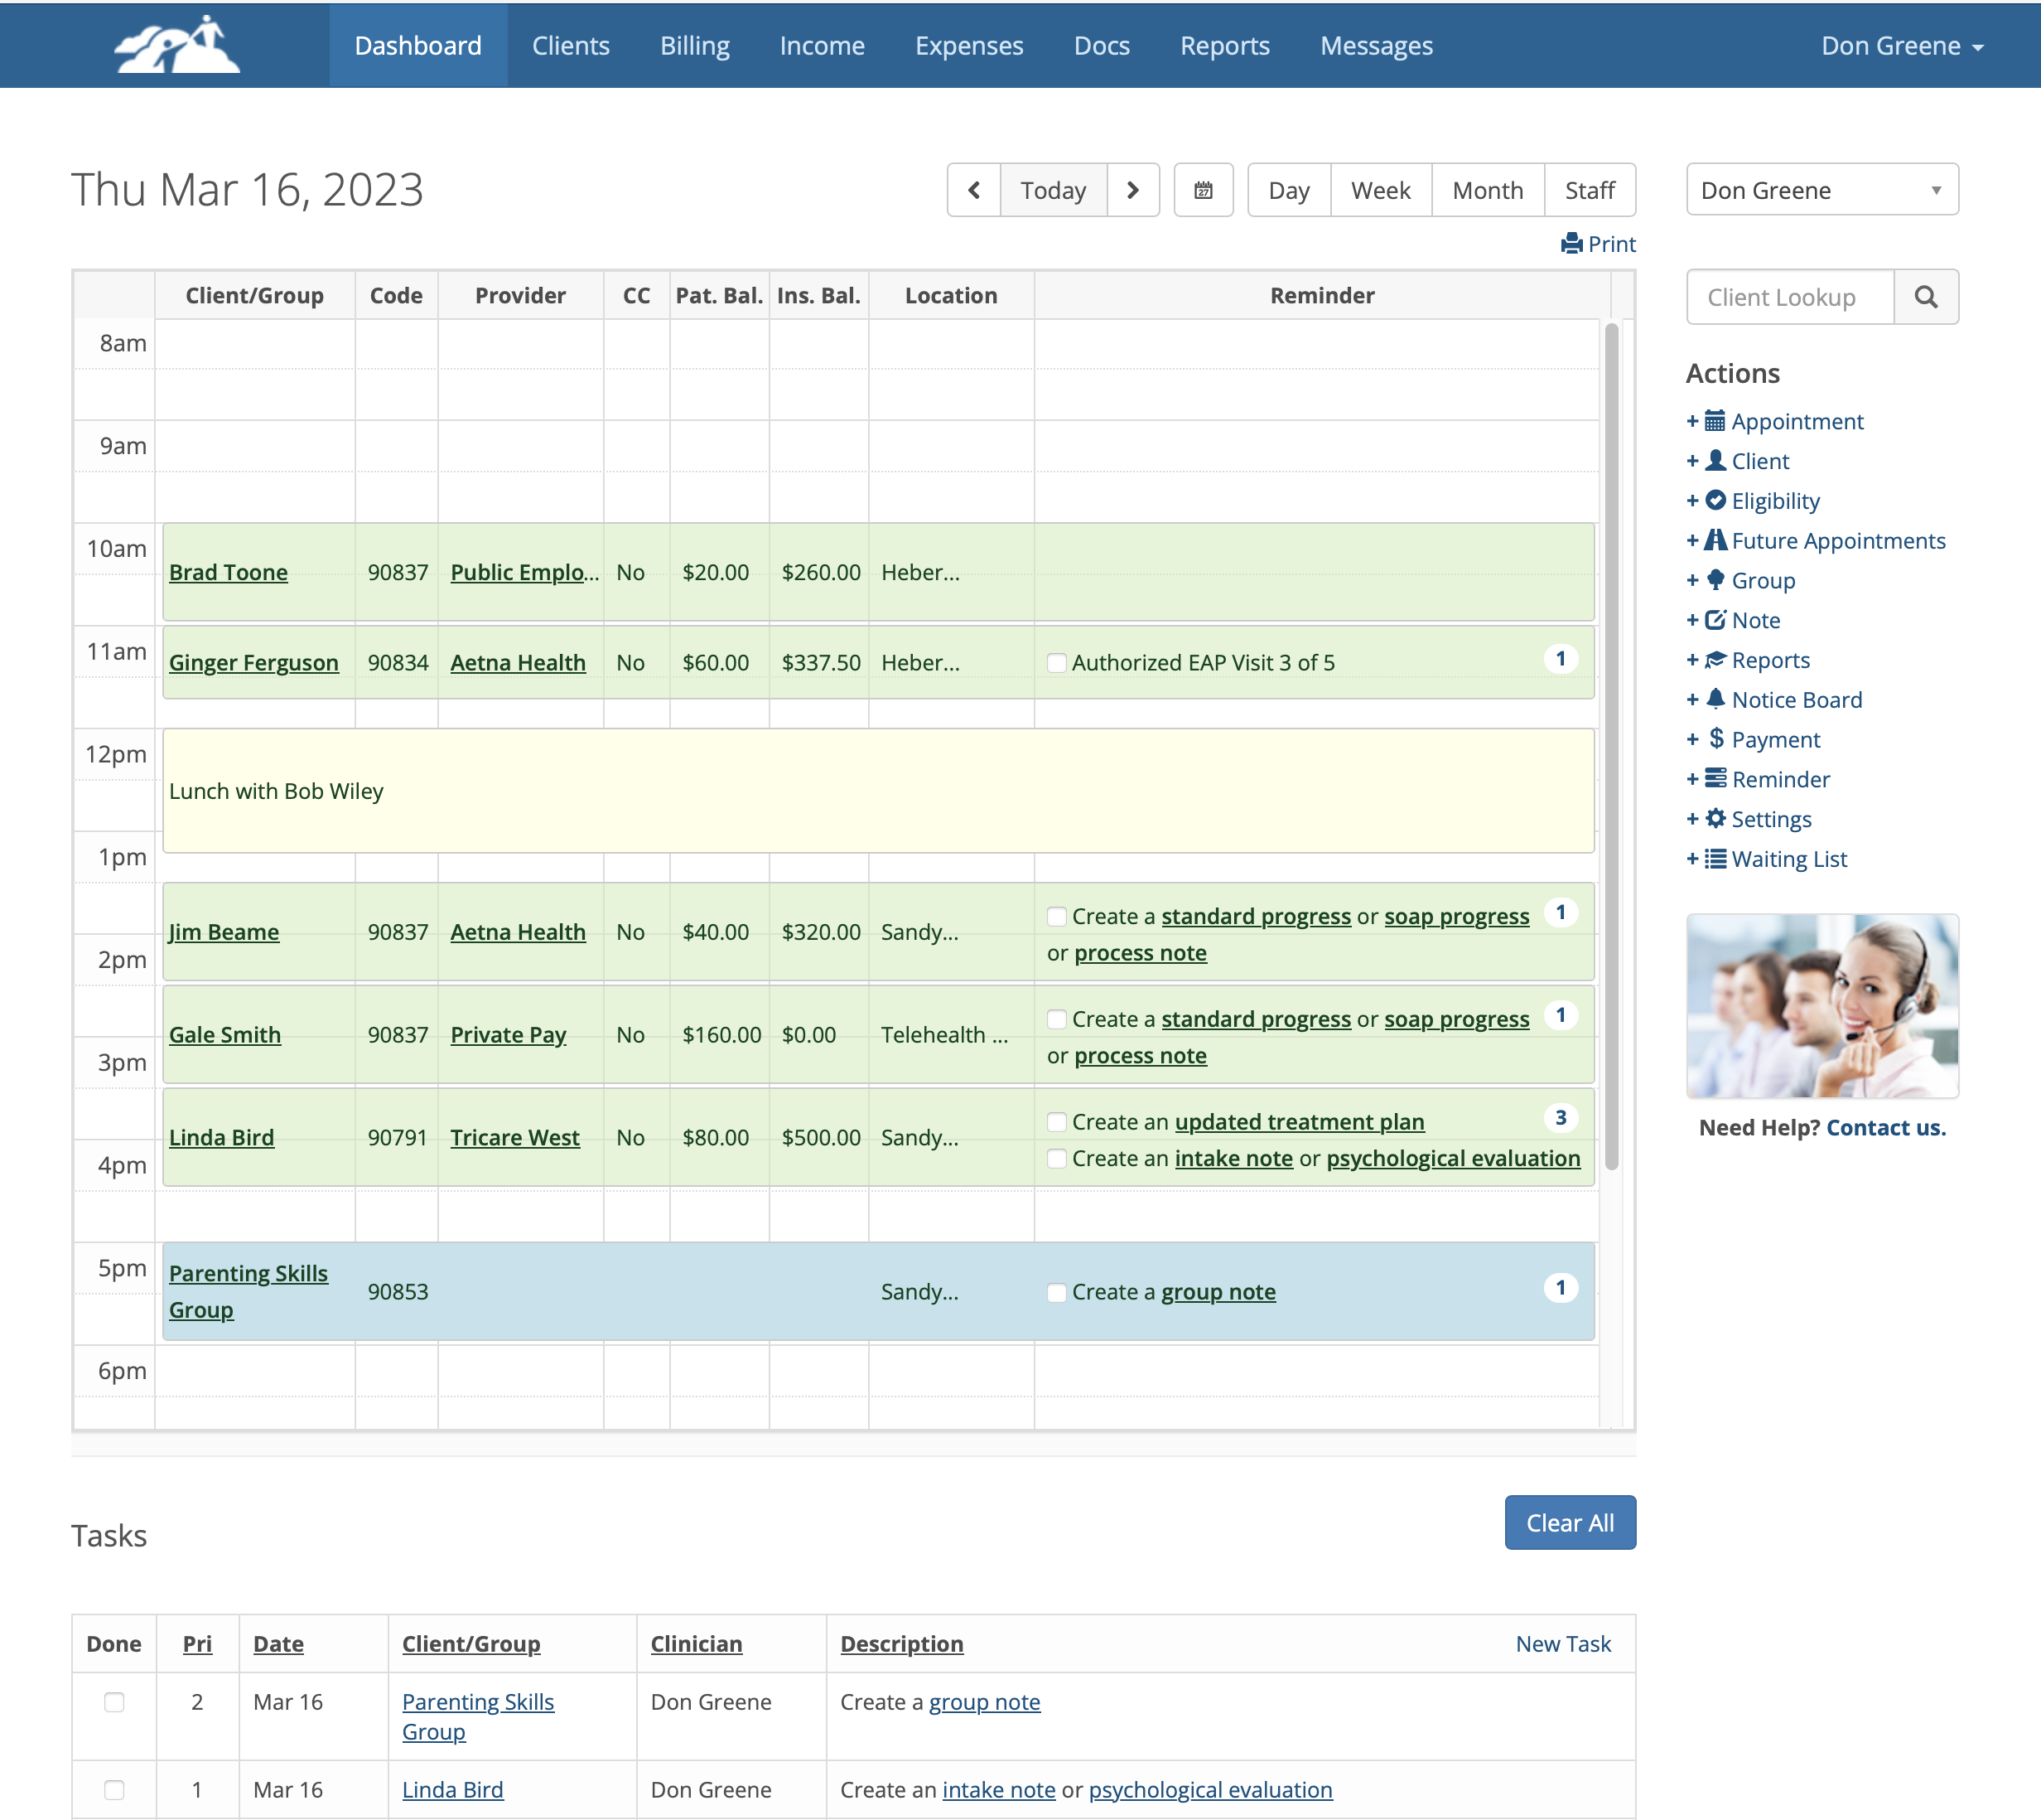This screenshot has width=2041, height=1820.
Task: Go to the previous day arrow
Action: pos(974,190)
